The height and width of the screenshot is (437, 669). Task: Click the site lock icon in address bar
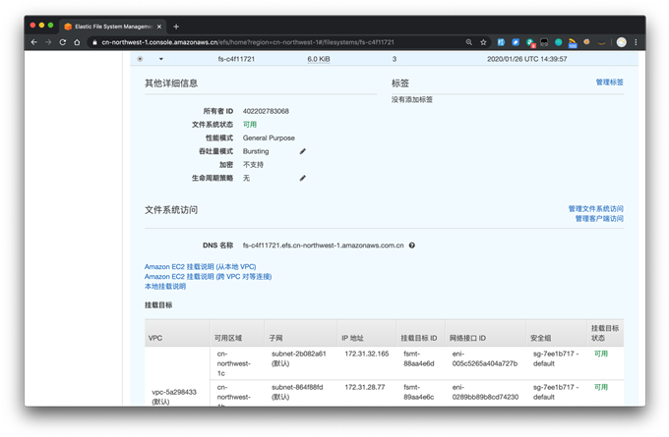coord(94,42)
